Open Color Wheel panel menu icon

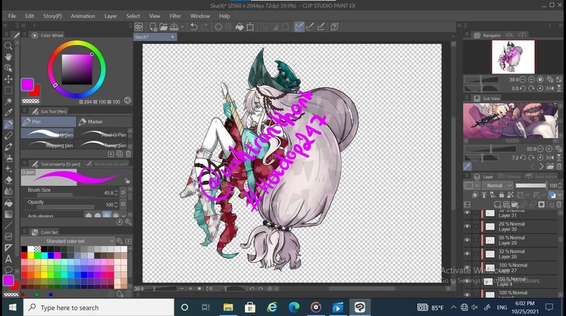[24, 35]
